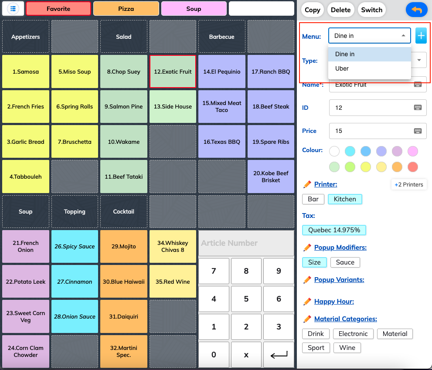
Task: Click the keypad enter arrow key
Action: coord(279,355)
